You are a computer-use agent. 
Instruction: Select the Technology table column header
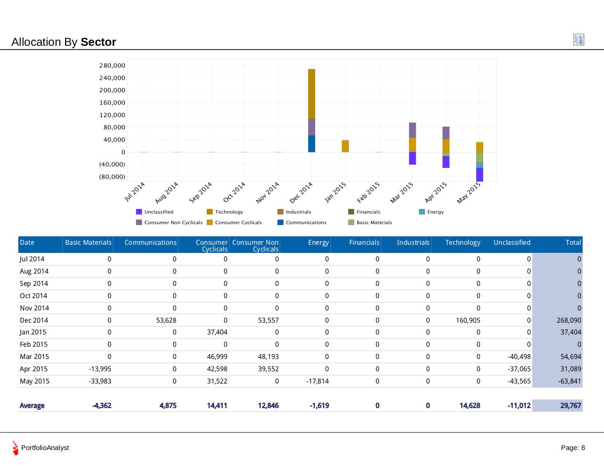coord(457,244)
